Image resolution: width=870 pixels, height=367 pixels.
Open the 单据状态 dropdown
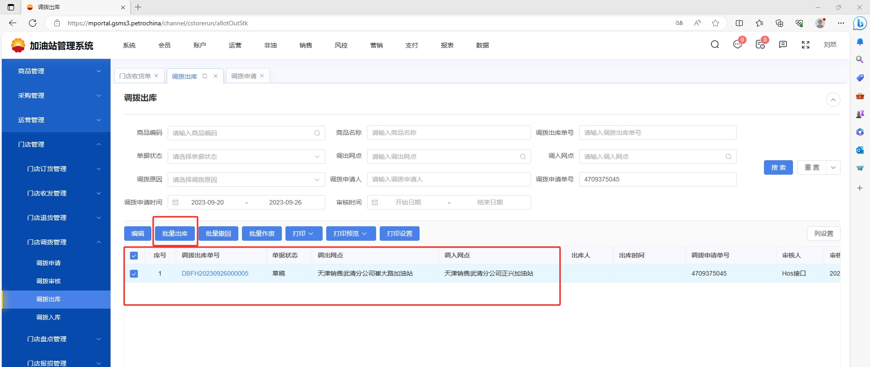[x=246, y=157]
